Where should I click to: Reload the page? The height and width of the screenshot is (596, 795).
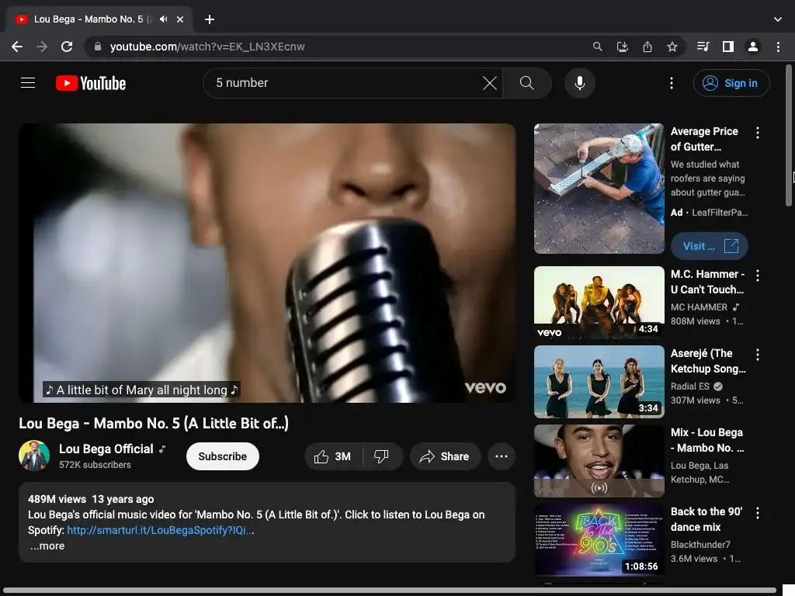click(x=67, y=47)
